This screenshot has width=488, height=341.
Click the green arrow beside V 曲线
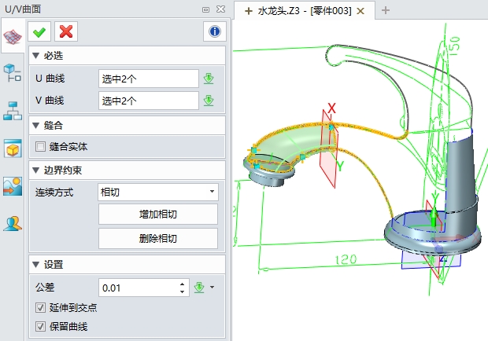pos(209,101)
